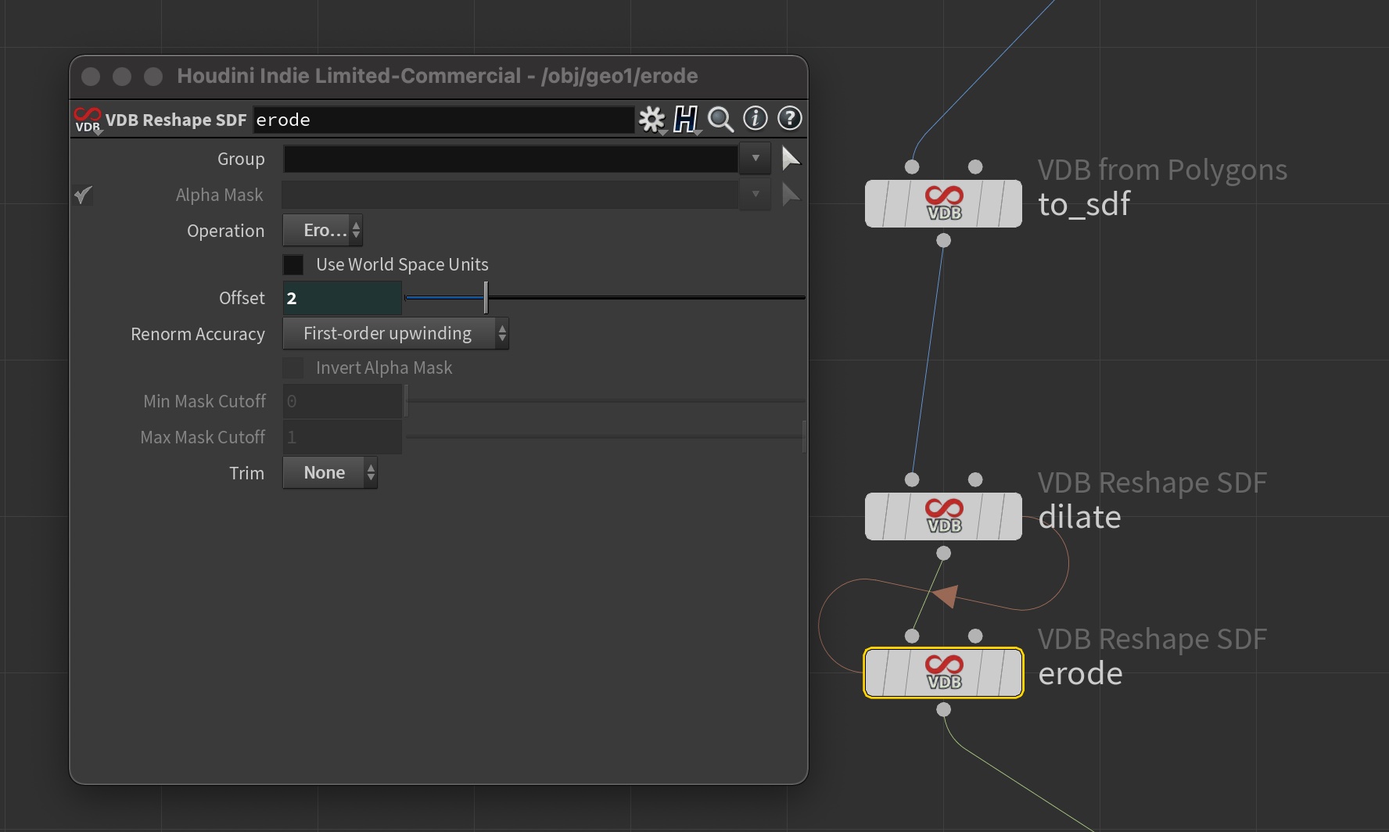Image resolution: width=1389 pixels, height=832 pixels.
Task: Click the Offset slider track
Action: coord(605,297)
